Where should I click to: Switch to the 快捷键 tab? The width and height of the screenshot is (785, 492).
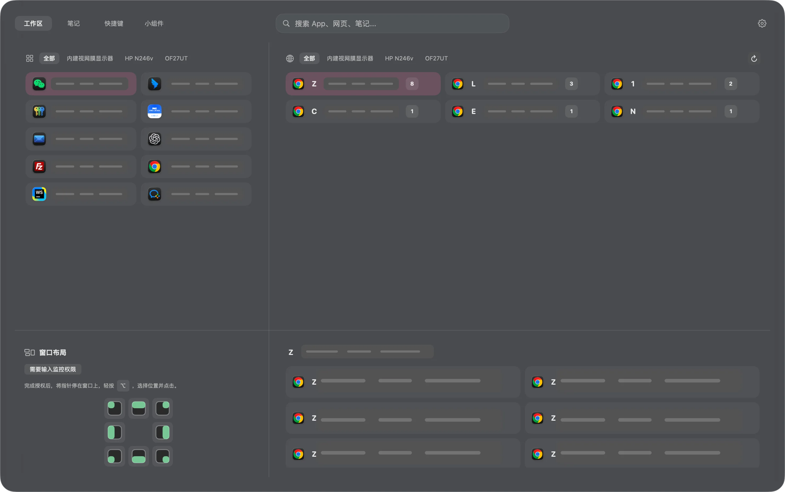point(114,23)
